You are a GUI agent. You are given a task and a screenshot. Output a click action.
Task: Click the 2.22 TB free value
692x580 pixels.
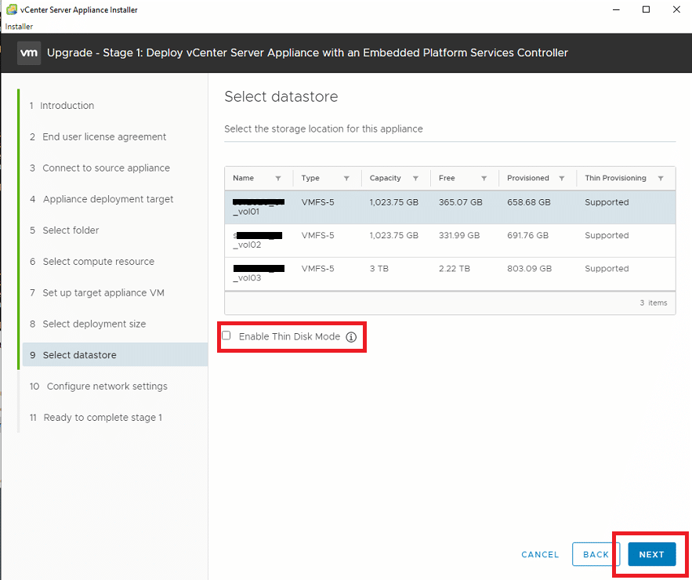coord(454,269)
